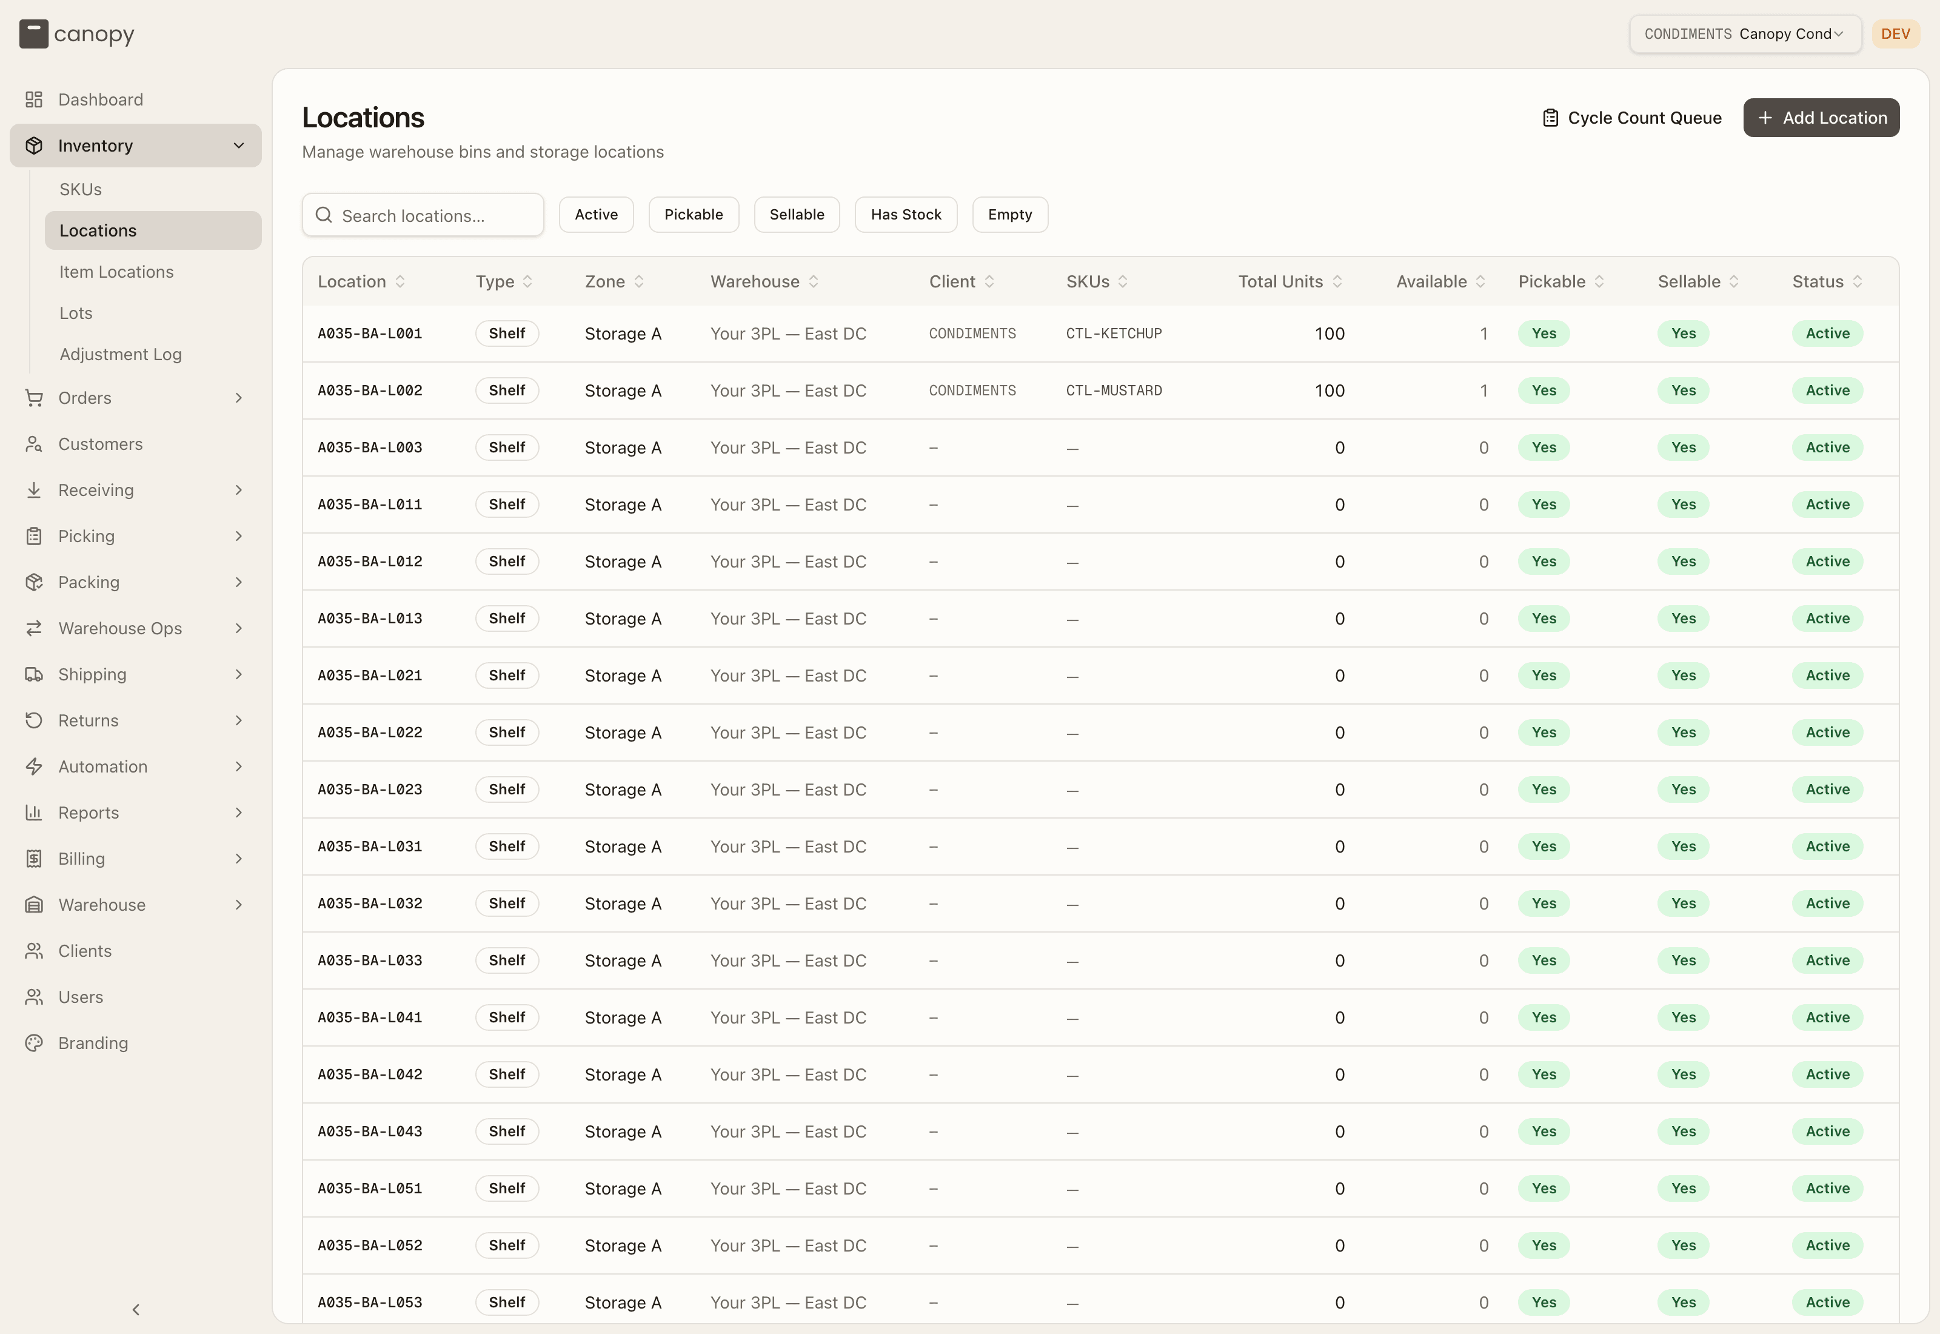Sort by Zone column header

click(614, 282)
